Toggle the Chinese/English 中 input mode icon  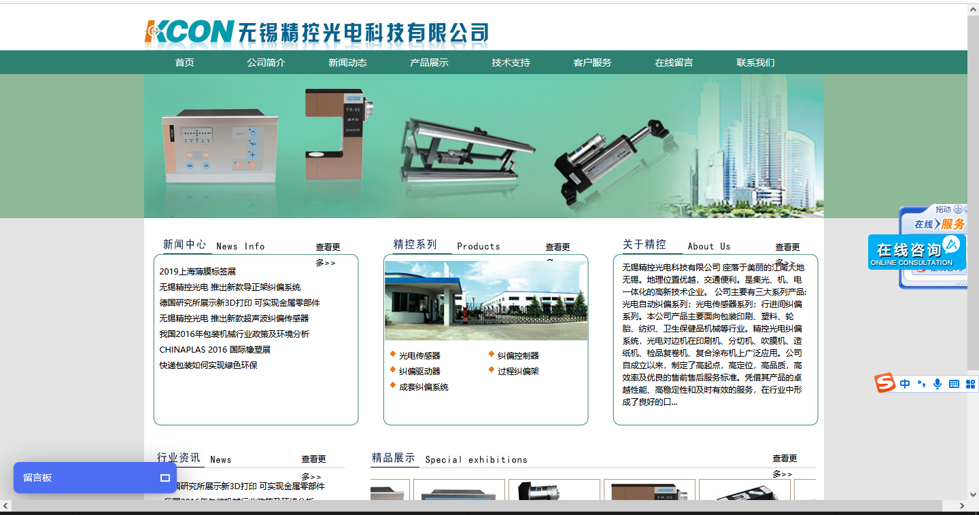point(905,384)
